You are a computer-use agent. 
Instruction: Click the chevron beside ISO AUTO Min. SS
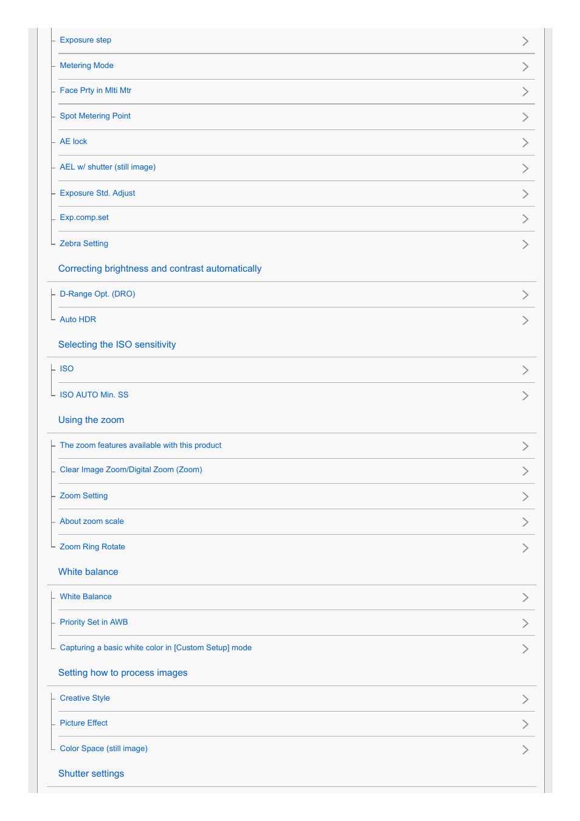tap(525, 396)
